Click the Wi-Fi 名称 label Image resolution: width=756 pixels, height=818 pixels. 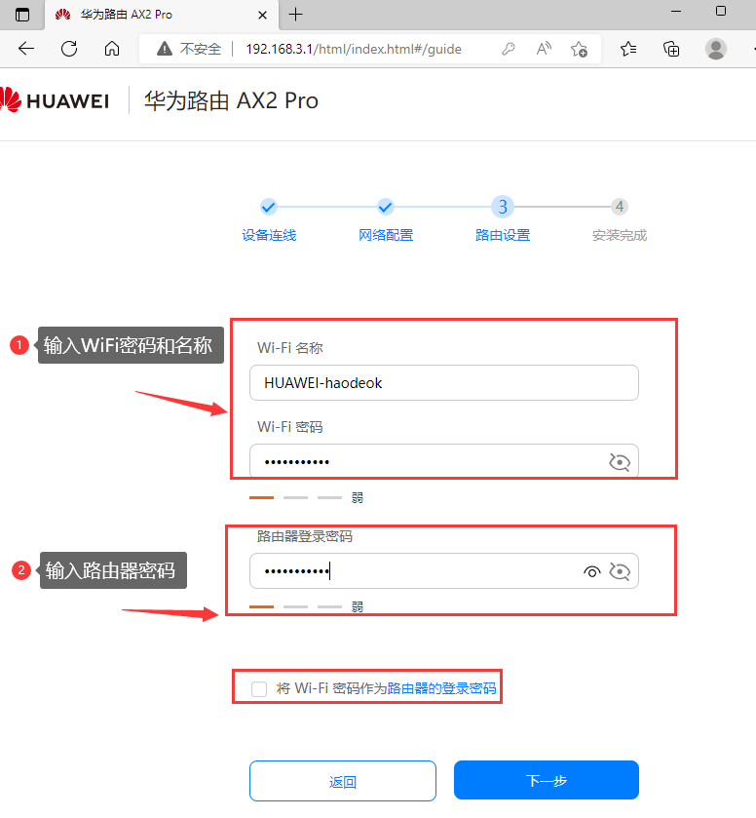point(290,348)
